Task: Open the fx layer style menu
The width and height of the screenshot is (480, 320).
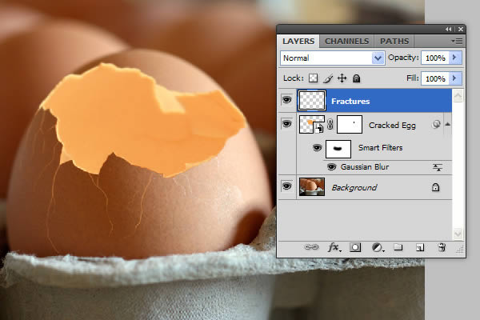Action: coord(334,247)
